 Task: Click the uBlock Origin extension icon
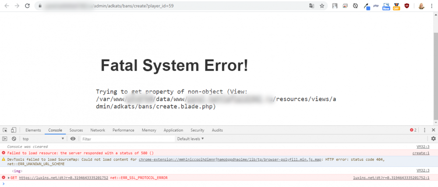406,6
